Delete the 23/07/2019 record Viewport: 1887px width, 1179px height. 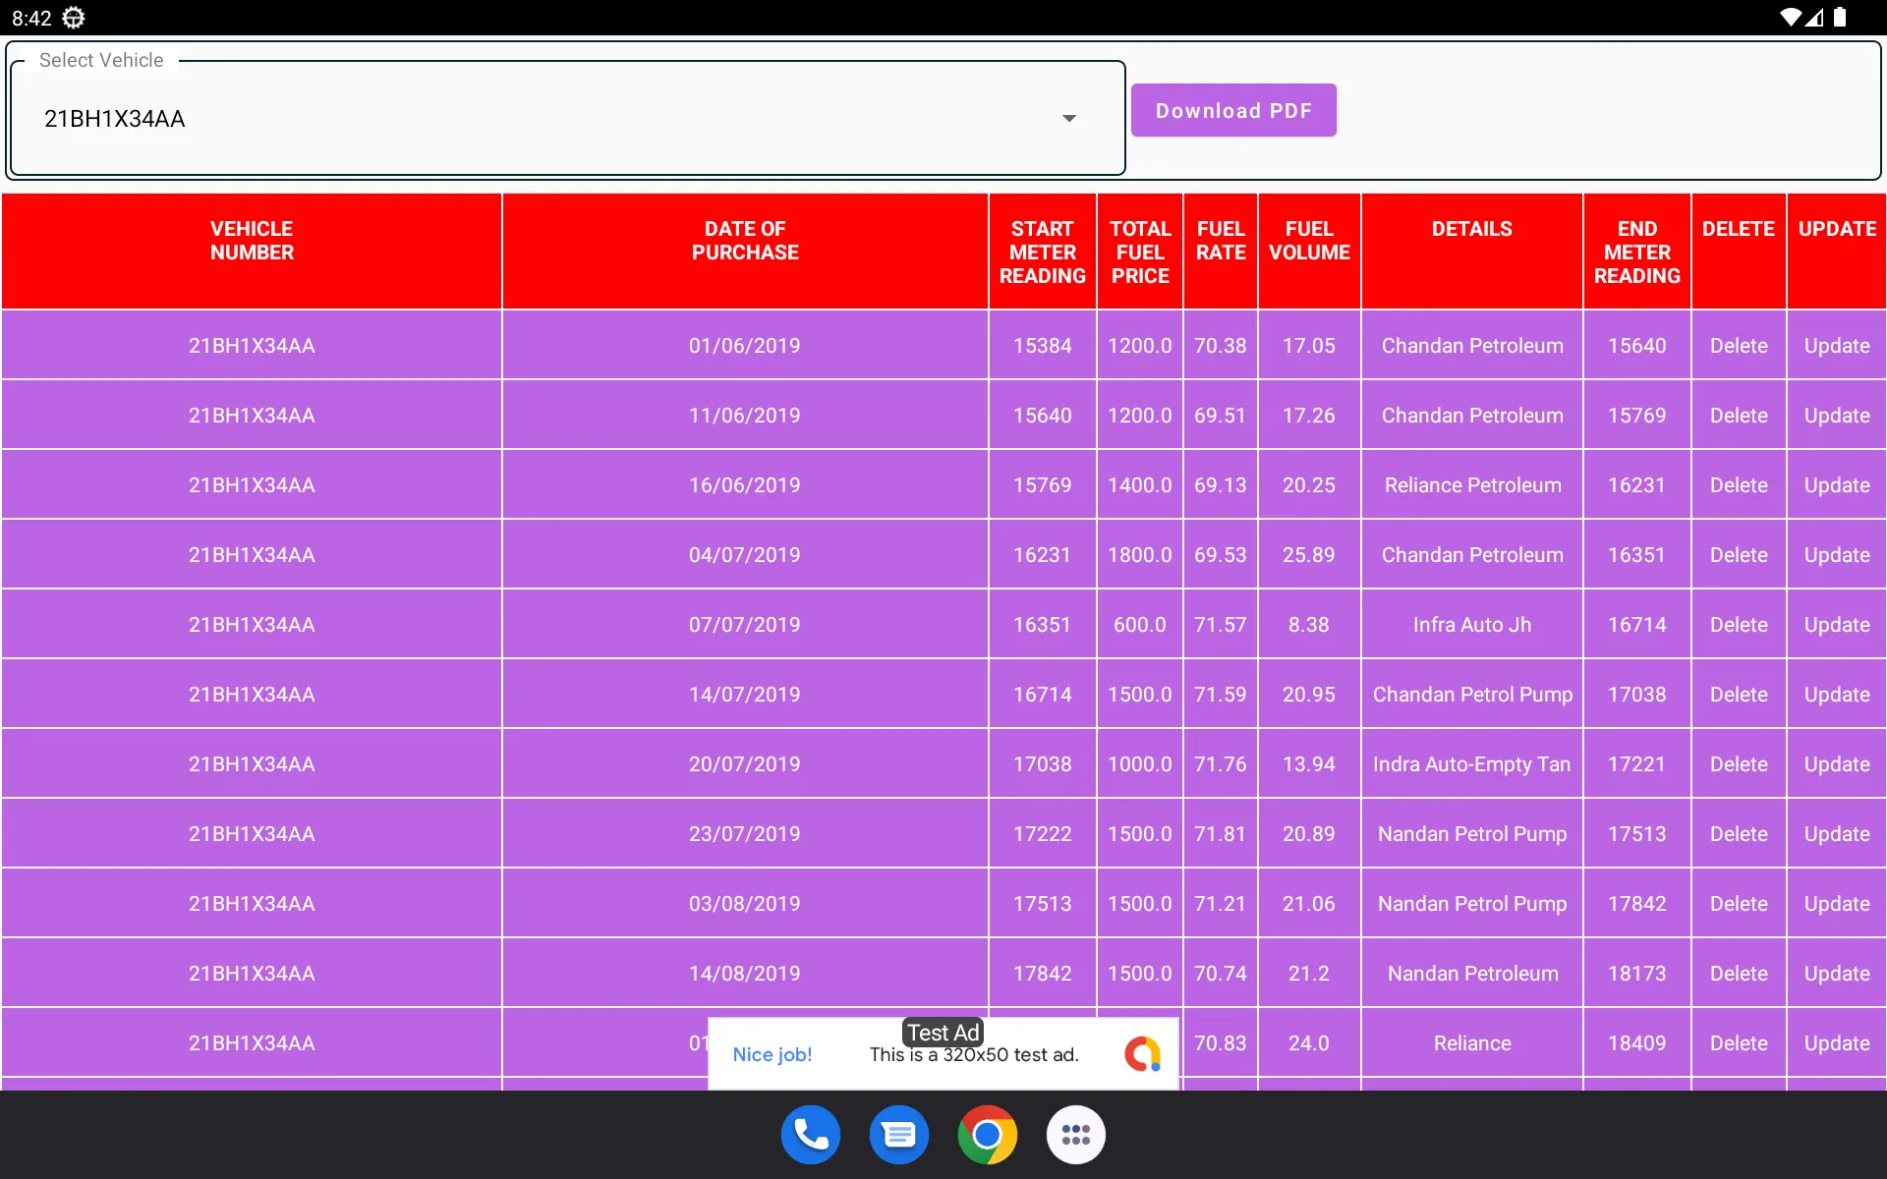(1738, 834)
